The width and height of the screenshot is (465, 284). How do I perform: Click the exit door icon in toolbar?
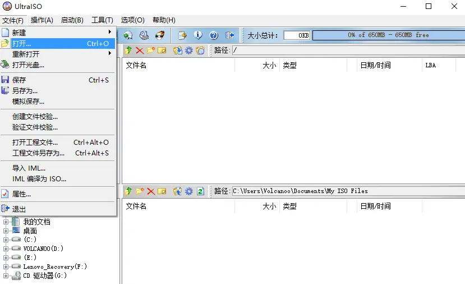click(x=230, y=35)
